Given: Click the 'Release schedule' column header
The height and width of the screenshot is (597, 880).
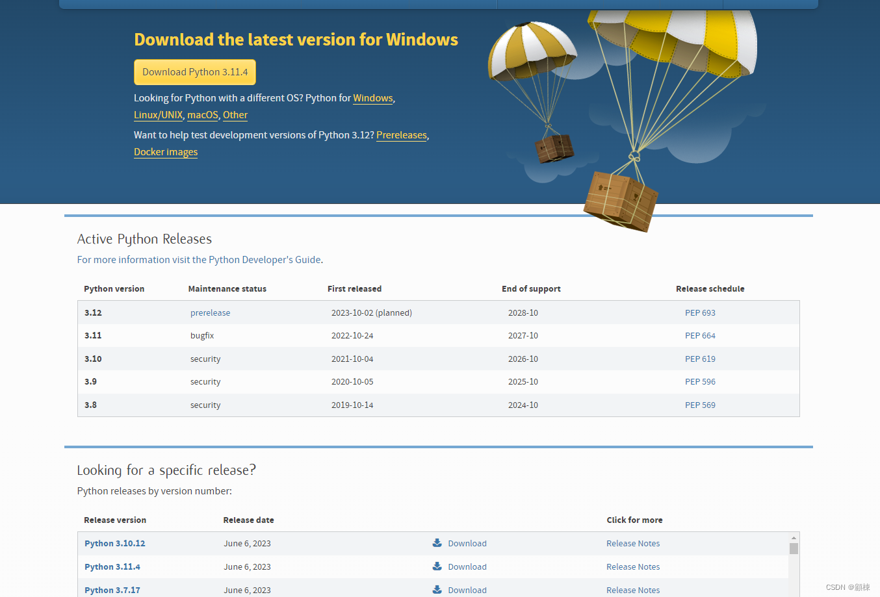Looking at the screenshot, I should [710, 289].
